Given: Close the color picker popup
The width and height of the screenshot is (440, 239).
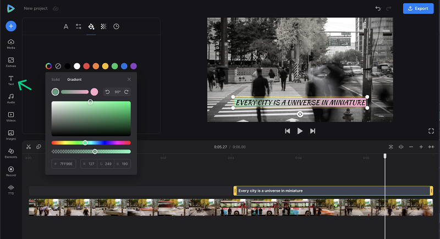Looking at the screenshot, I should pos(129,79).
